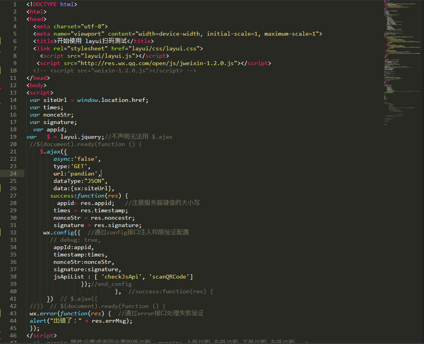The image size is (424, 344).
Task: Click line number 24 in the gutter
Action: click(x=13, y=174)
